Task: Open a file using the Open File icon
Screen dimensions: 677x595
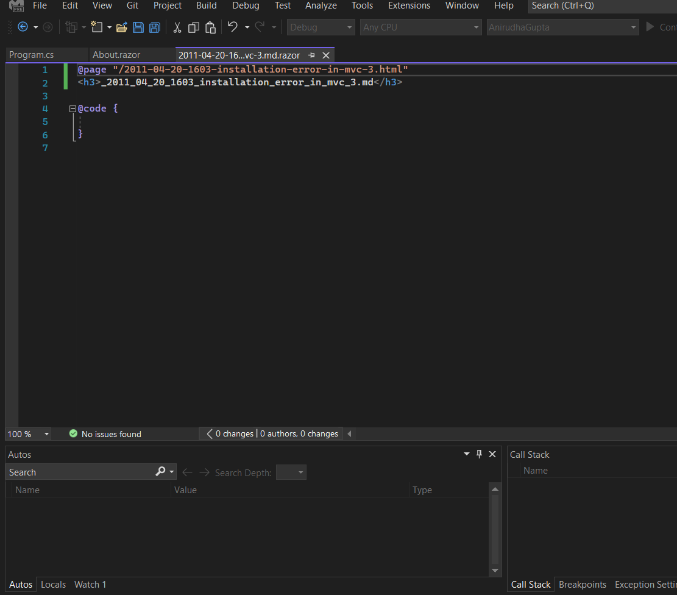Action: click(121, 27)
